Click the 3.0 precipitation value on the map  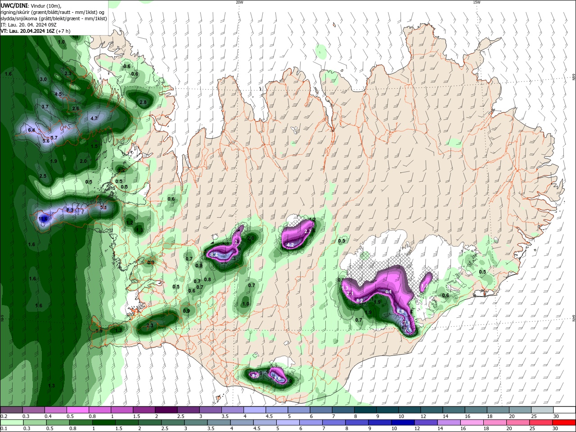pyautogui.click(x=43, y=79)
